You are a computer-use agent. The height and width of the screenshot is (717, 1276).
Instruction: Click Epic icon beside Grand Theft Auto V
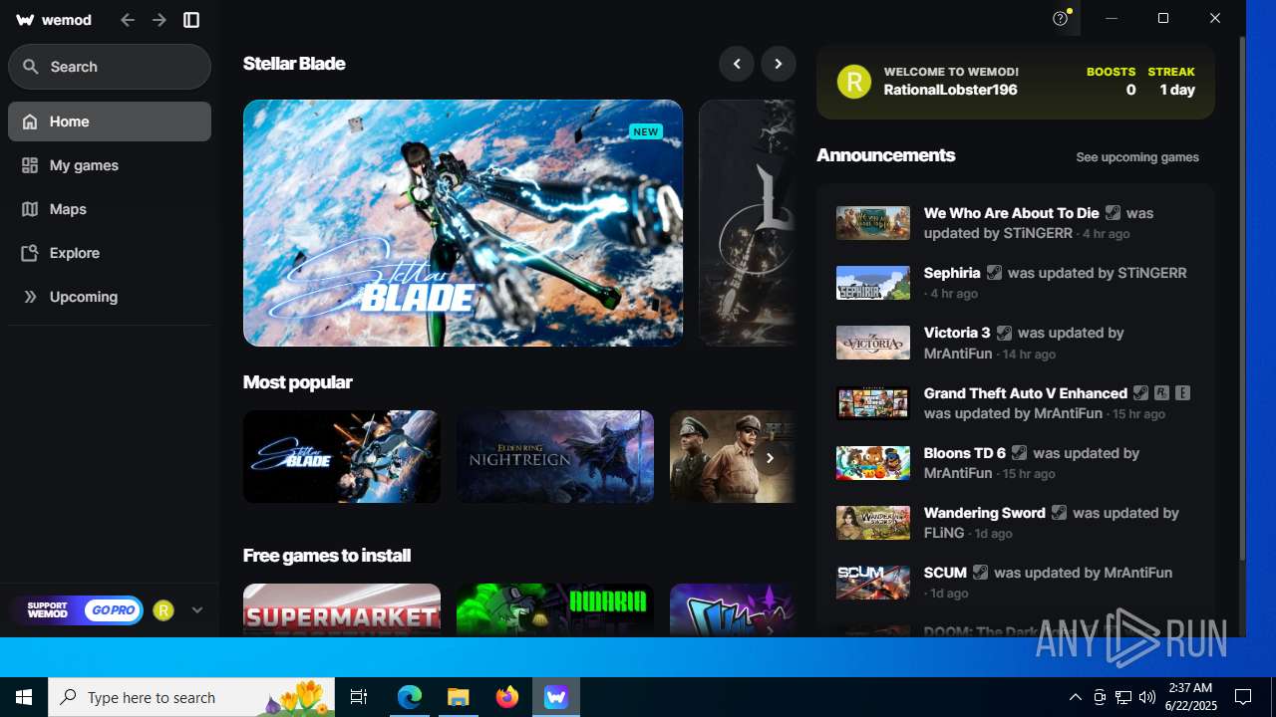[1182, 392]
